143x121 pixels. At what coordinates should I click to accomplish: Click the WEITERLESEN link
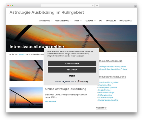(x=51, y=102)
